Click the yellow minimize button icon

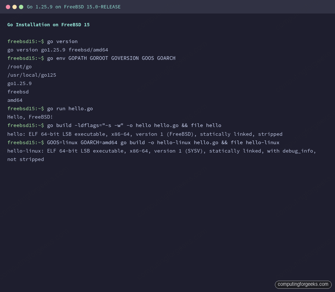click(15, 7)
